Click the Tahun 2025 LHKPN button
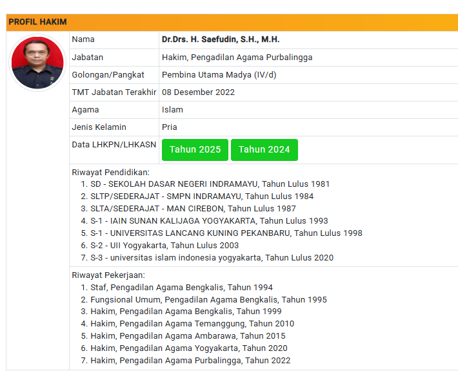This screenshot has width=458, height=382. click(195, 150)
